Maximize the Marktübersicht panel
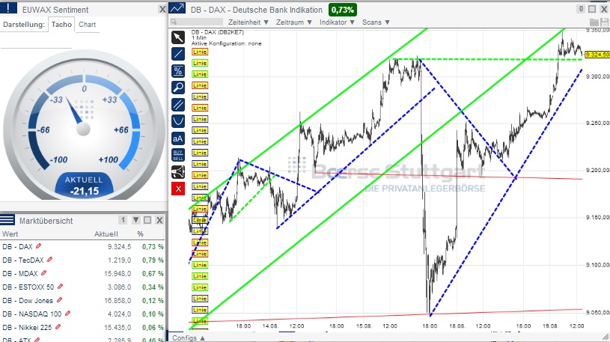The image size is (610, 342). 147,220
